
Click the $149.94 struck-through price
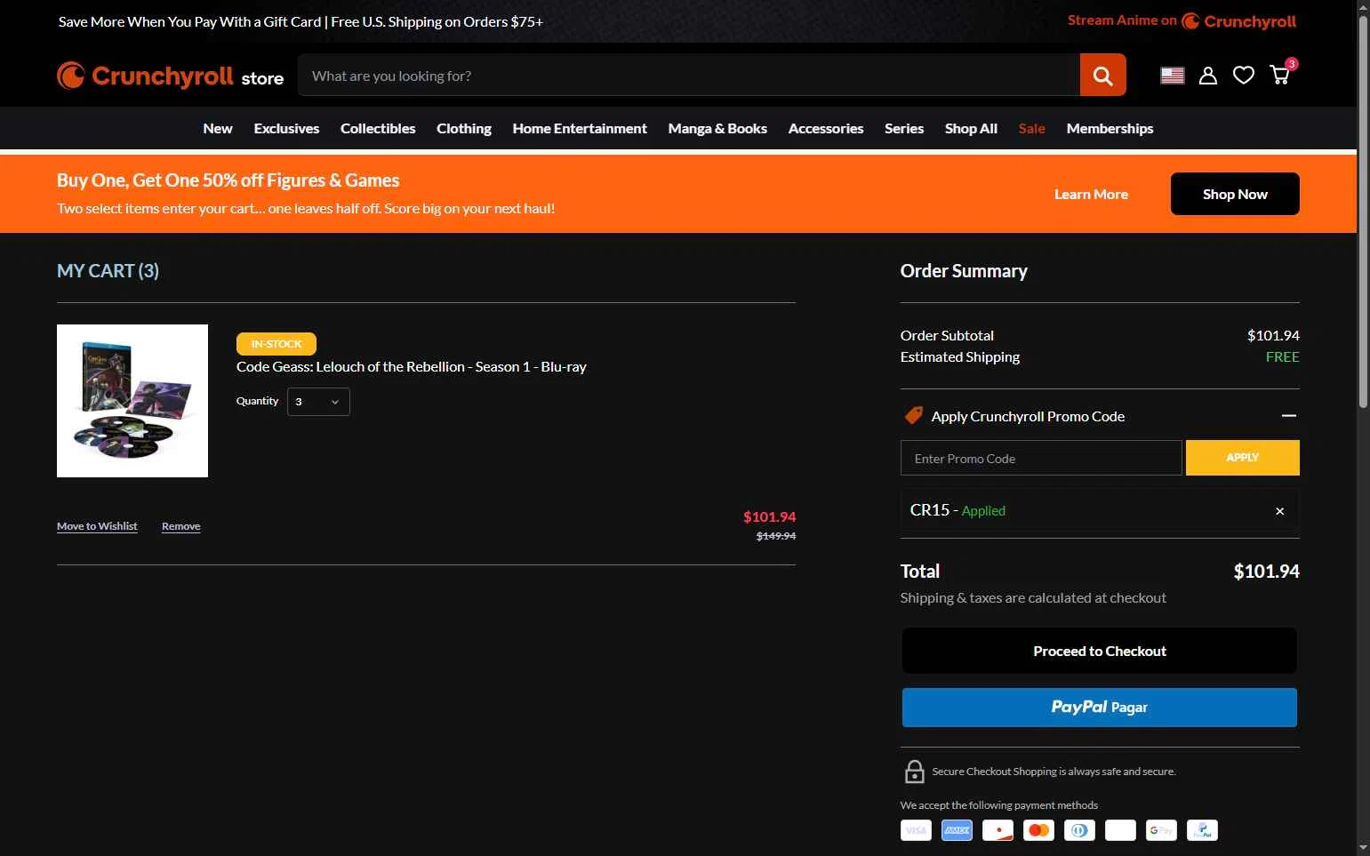(775, 536)
